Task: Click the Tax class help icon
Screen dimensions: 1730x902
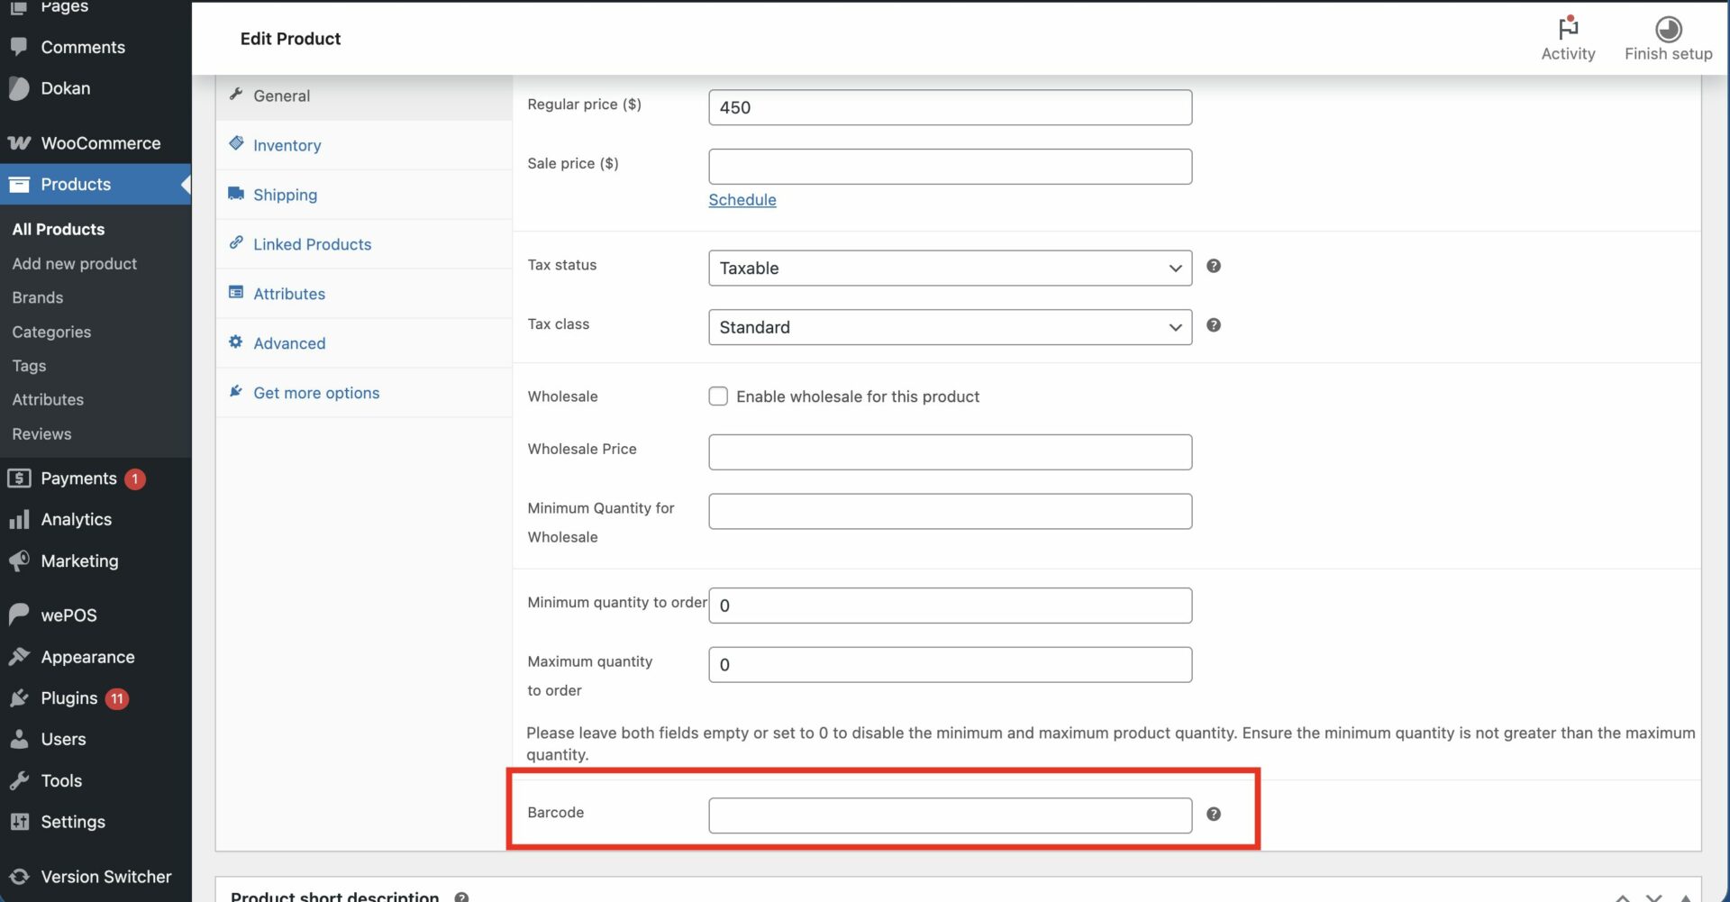Action: tap(1214, 325)
